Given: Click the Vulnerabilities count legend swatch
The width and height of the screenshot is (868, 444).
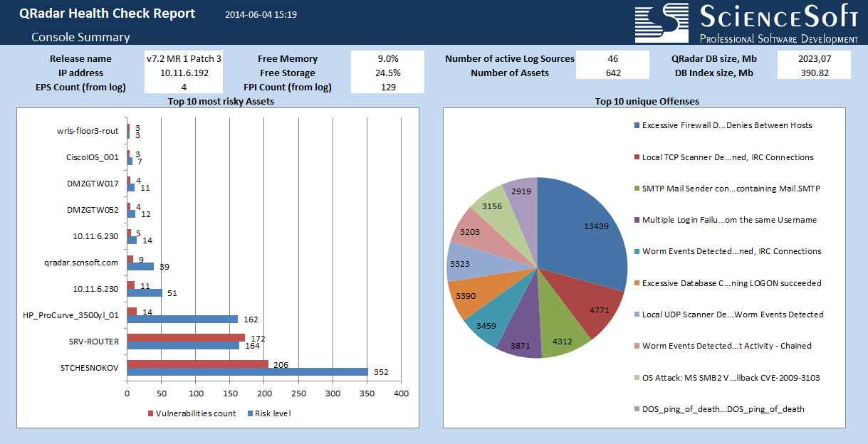Looking at the screenshot, I should (151, 413).
